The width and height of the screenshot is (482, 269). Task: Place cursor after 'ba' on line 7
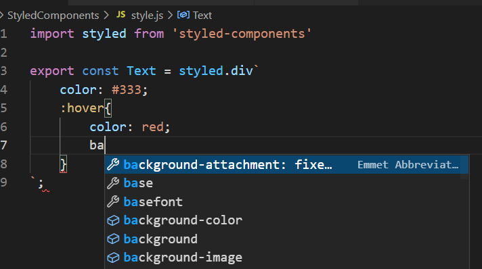click(105, 145)
